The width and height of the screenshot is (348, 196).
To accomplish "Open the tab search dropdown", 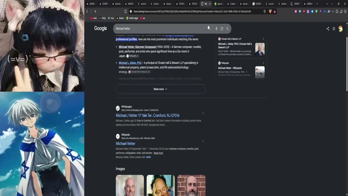I will tap(327, 4).
